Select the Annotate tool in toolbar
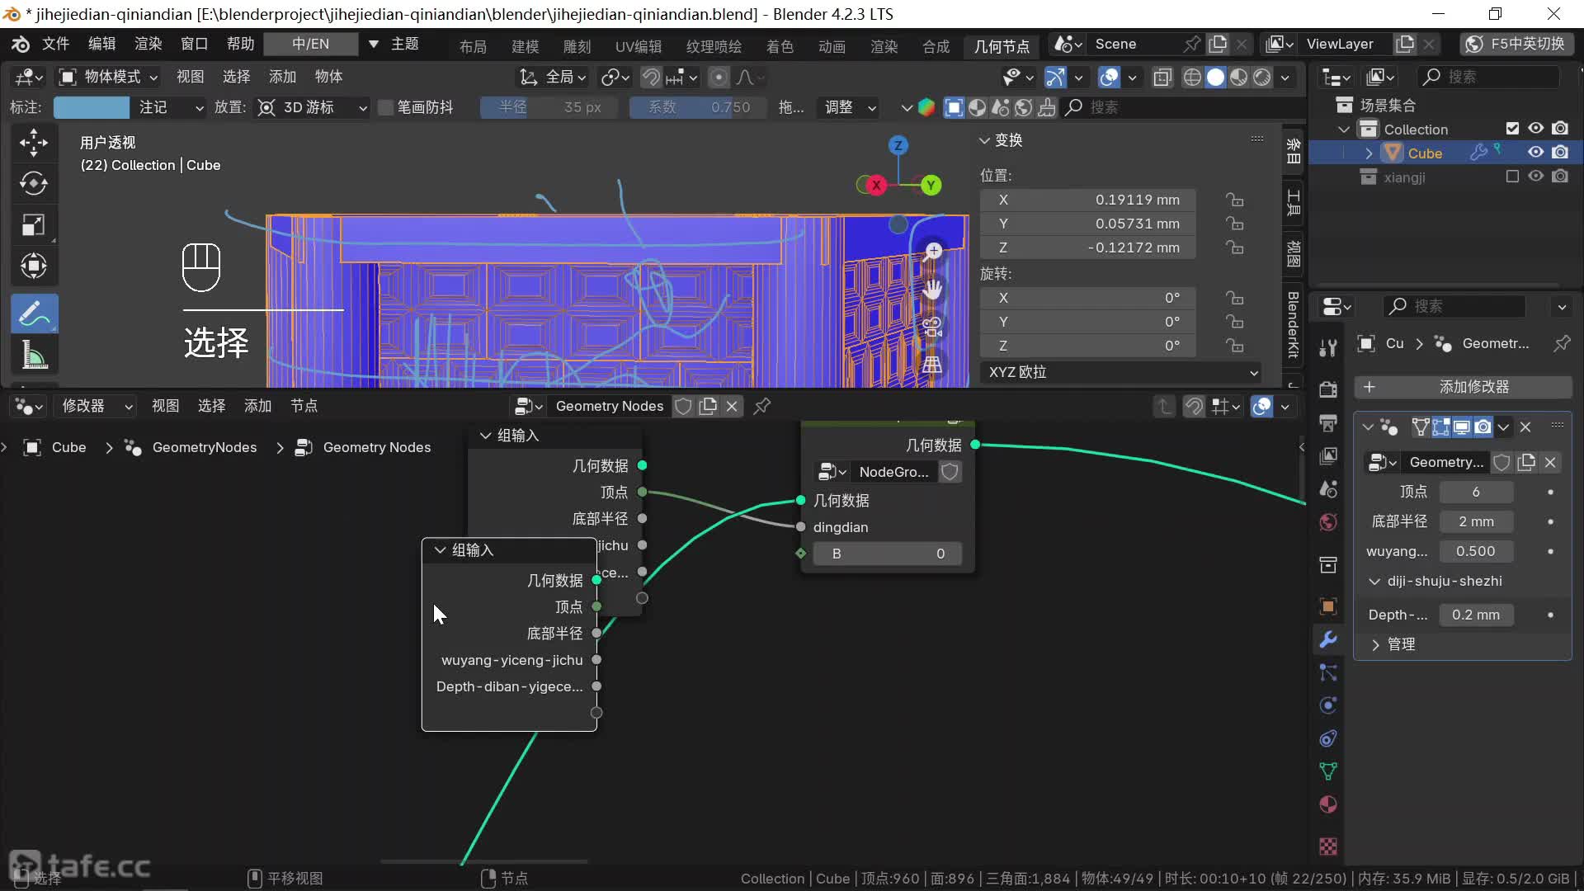Image resolution: width=1584 pixels, height=891 pixels. tap(33, 313)
